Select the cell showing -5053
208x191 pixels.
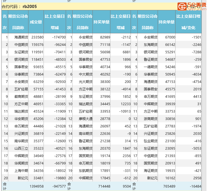(197, 148)
